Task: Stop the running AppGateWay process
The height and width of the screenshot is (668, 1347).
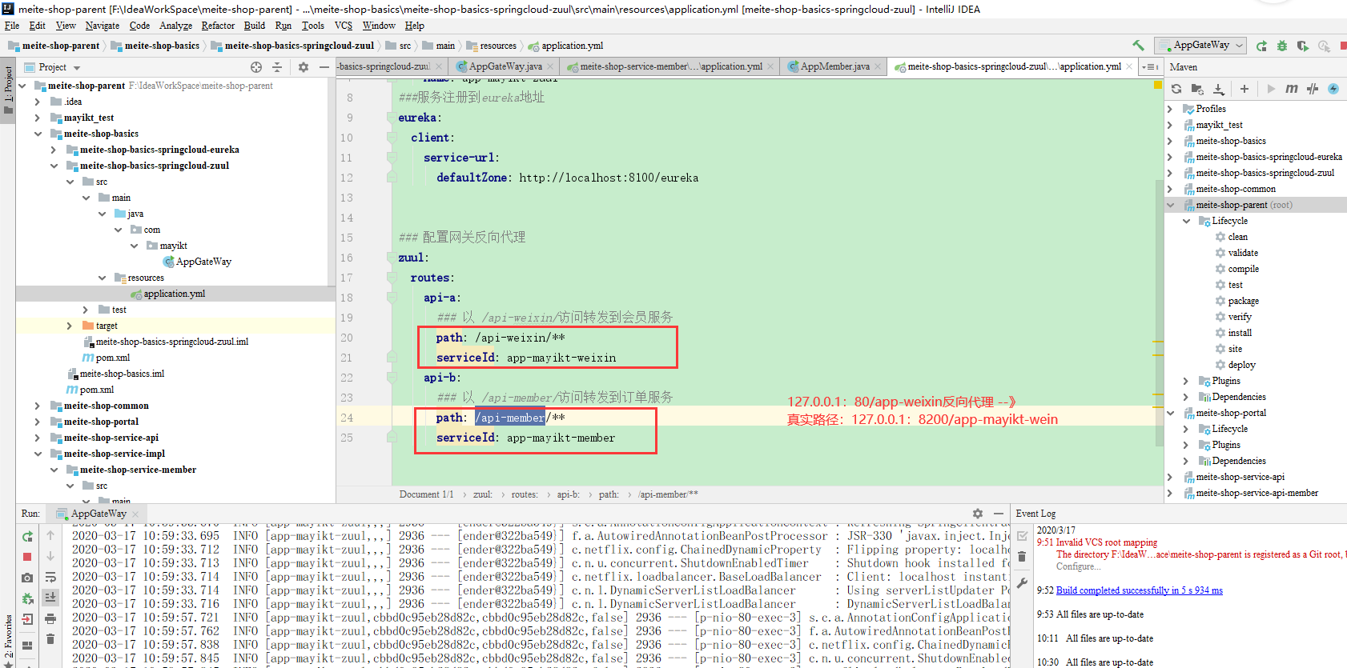Action: pyautogui.click(x=27, y=557)
